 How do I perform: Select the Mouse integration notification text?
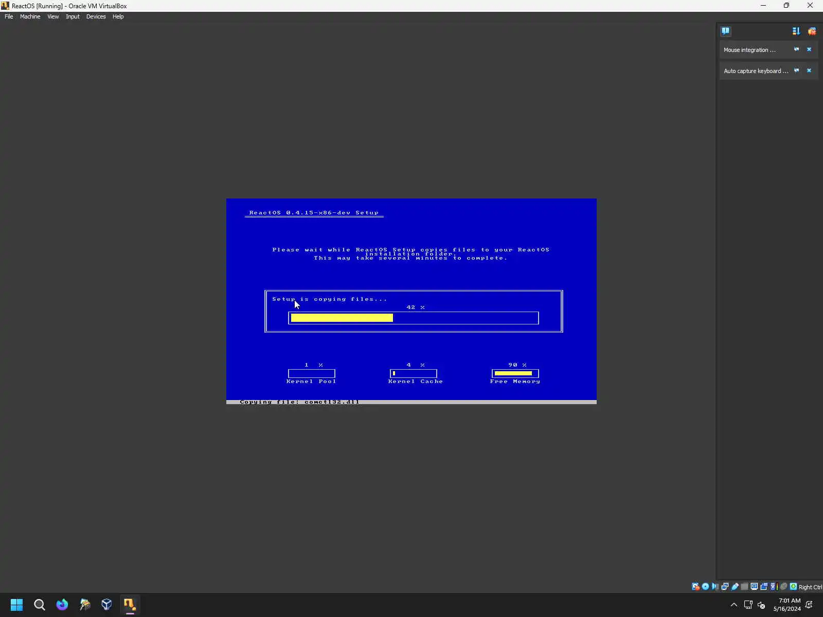point(749,50)
